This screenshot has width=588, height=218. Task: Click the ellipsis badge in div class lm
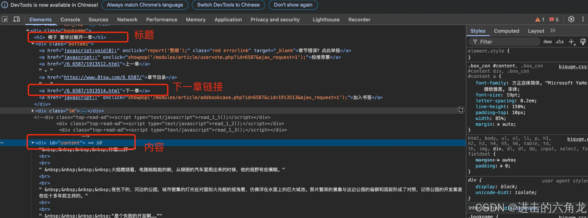coord(83,111)
